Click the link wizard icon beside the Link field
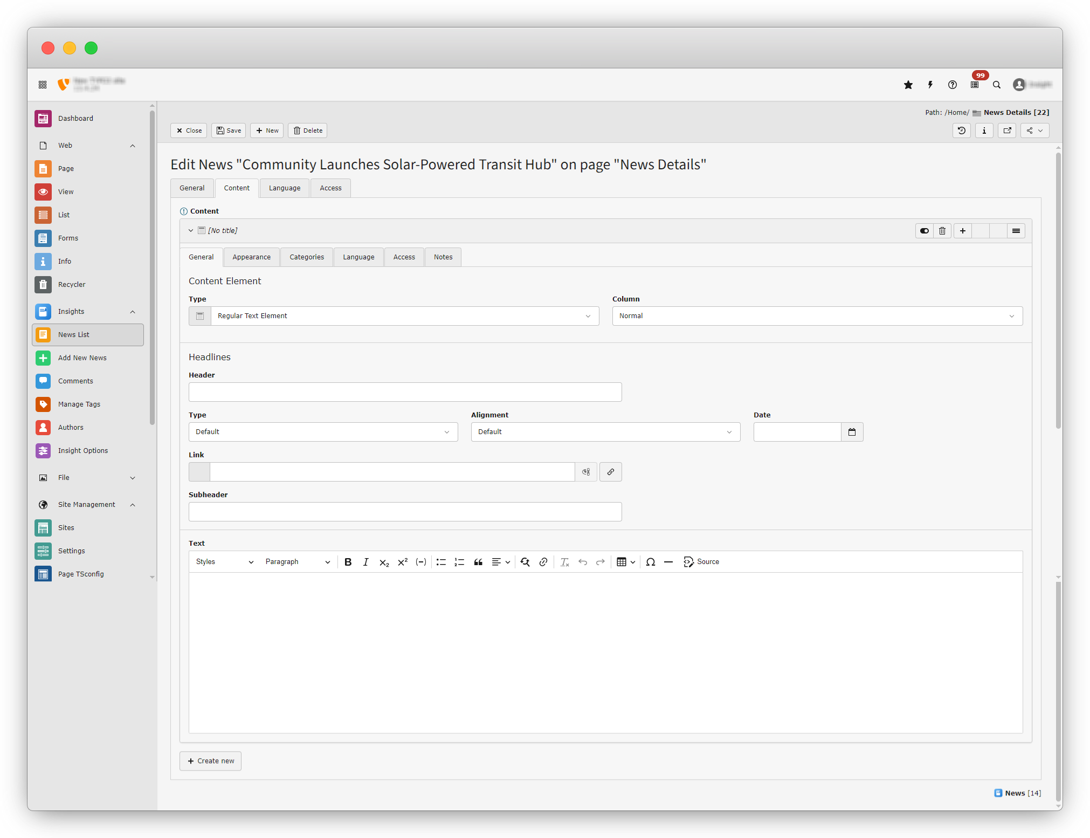The width and height of the screenshot is (1090, 838). 610,472
